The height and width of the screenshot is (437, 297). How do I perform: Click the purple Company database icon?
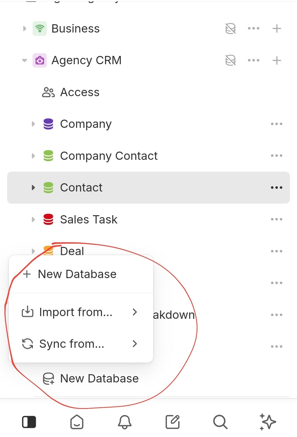48,124
